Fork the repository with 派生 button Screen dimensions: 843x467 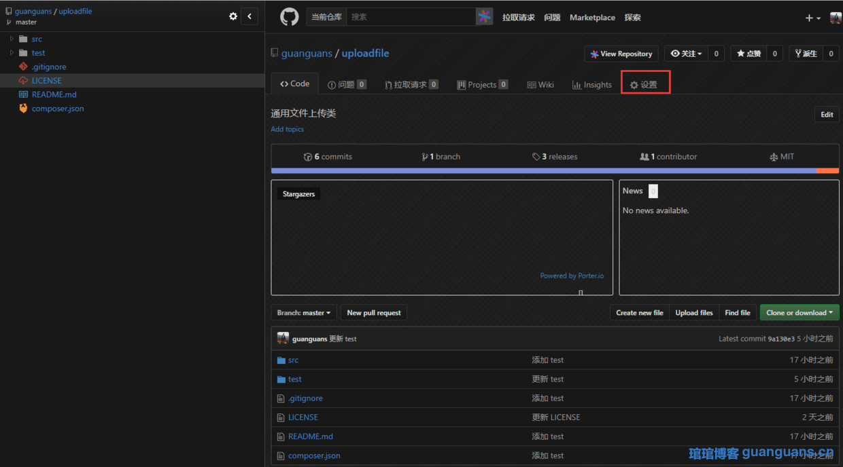coord(806,54)
